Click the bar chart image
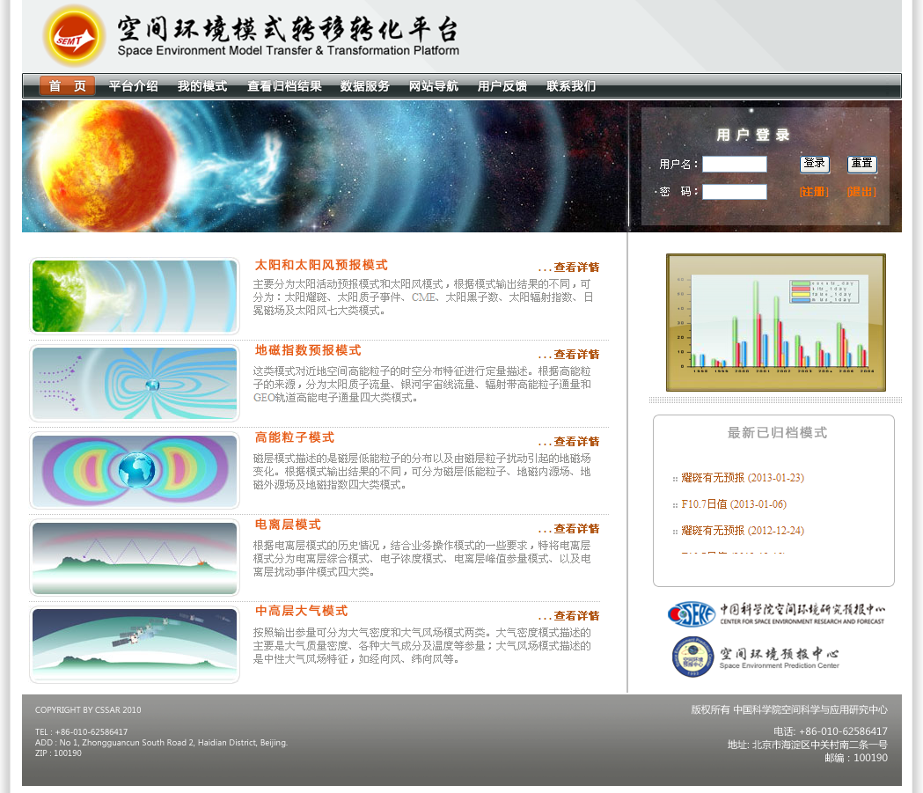Screen dimensions: 923x793 pyautogui.click(x=776, y=323)
